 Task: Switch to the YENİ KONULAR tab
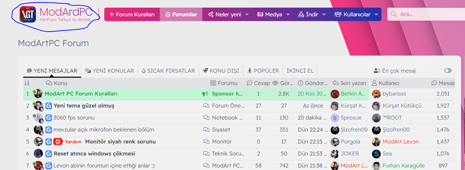(109, 71)
